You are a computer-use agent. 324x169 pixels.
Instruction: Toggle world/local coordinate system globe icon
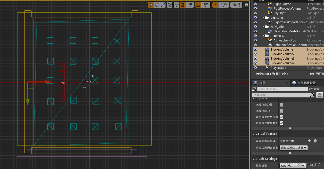click(x=170, y=5)
